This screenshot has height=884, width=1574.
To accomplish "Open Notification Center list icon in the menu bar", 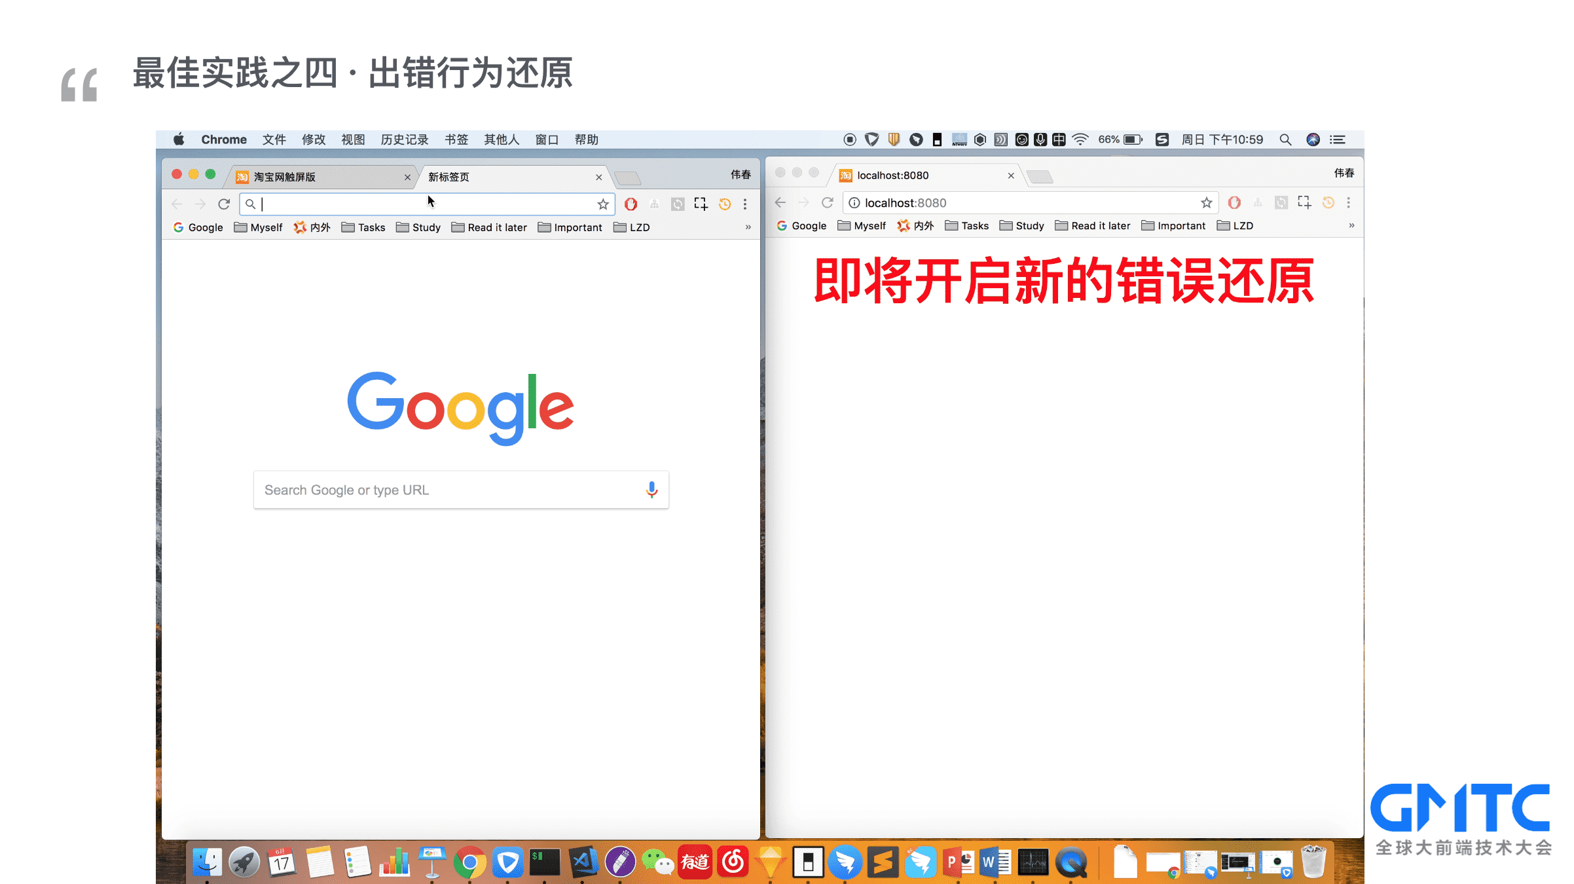I will pyautogui.click(x=1337, y=139).
